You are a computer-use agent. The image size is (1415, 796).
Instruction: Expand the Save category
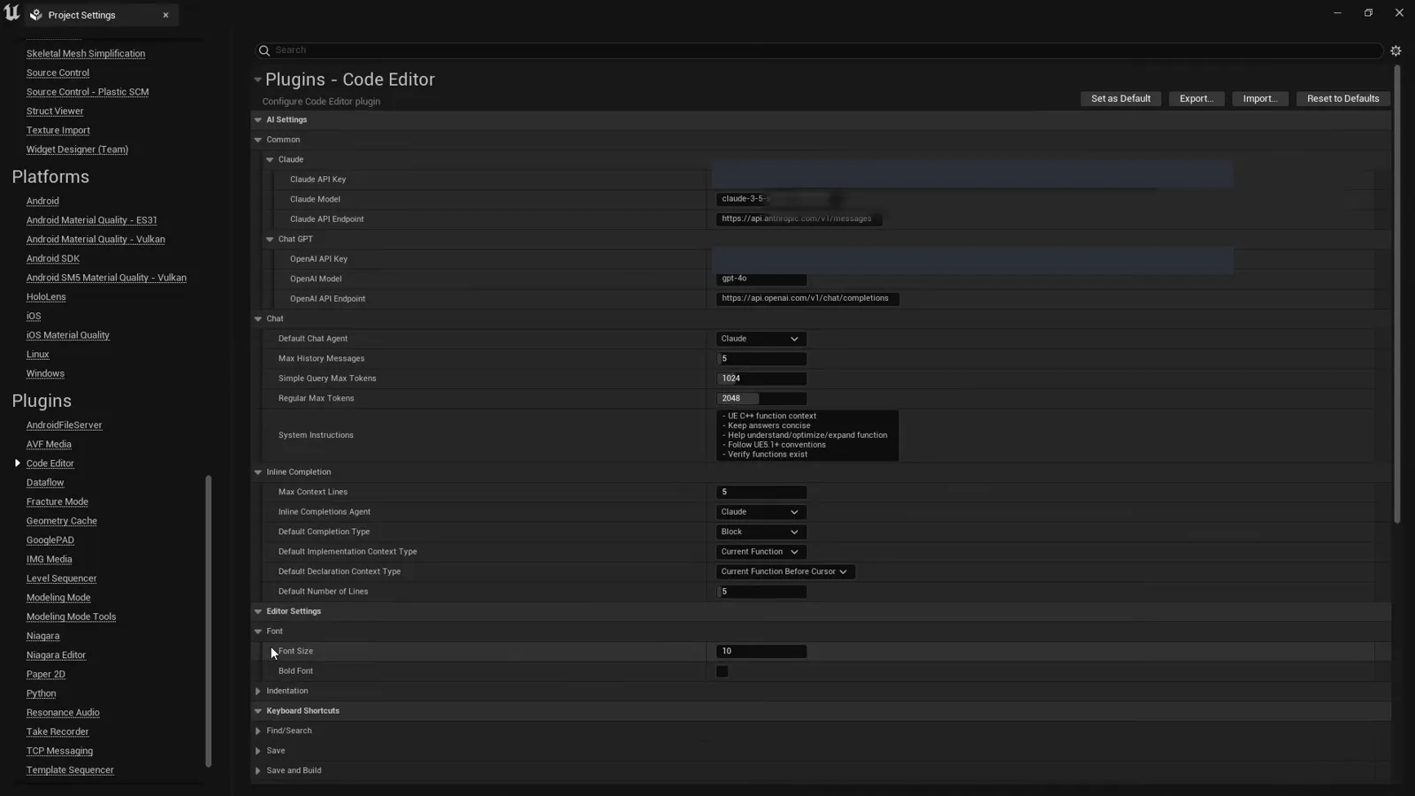point(258,751)
